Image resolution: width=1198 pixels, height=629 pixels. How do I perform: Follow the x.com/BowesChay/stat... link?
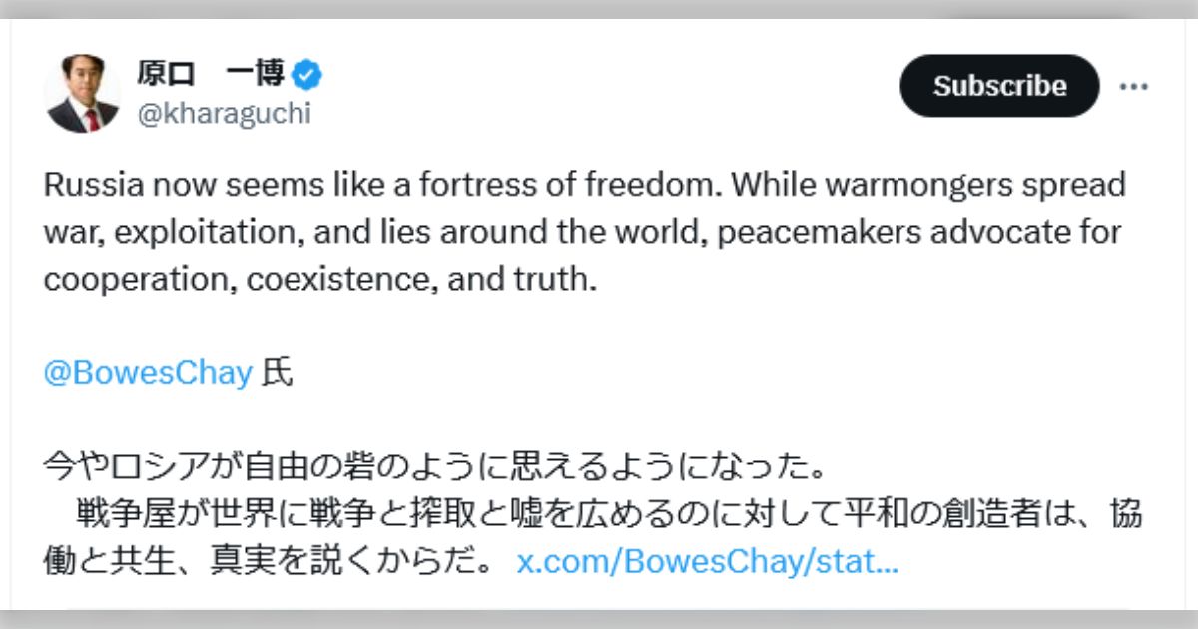(708, 562)
